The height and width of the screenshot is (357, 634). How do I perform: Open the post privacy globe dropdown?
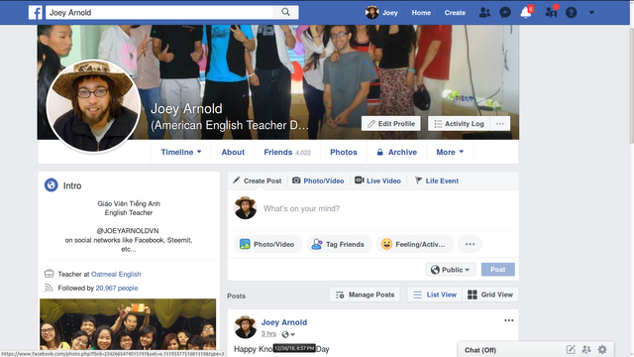[288, 334]
